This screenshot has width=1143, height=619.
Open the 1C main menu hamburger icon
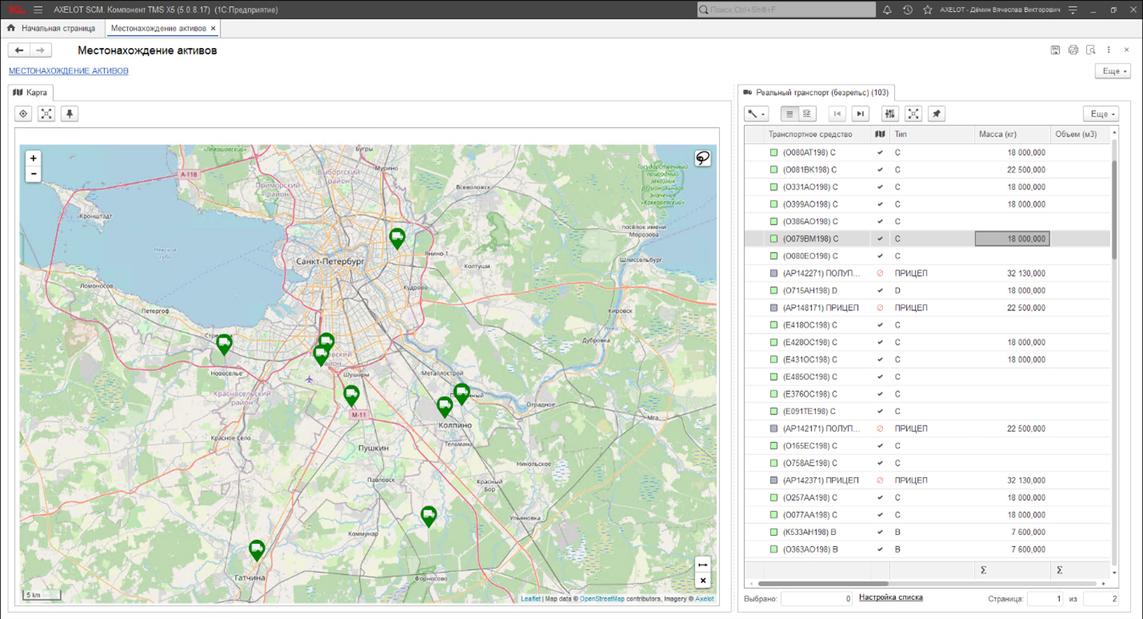coord(38,10)
